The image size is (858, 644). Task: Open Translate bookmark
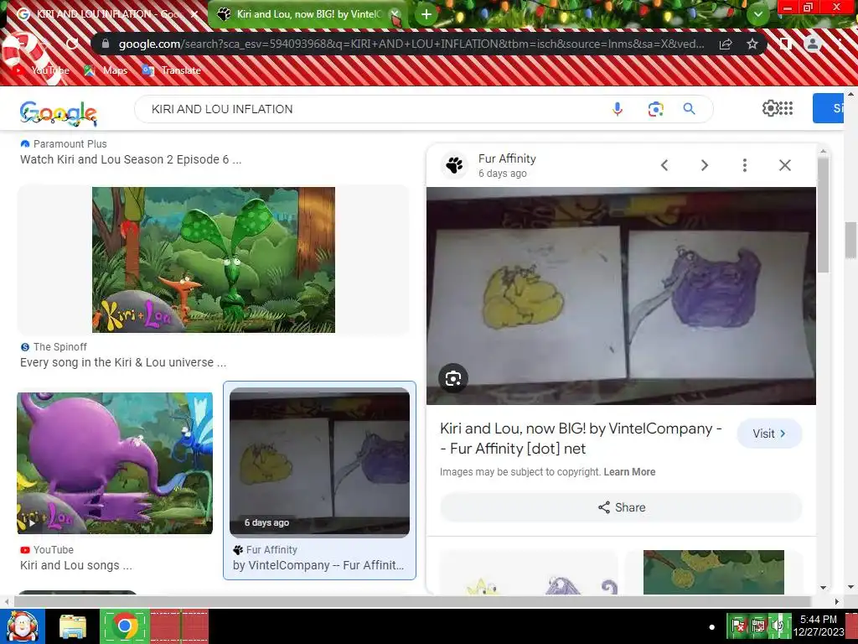[x=171, y=70]
